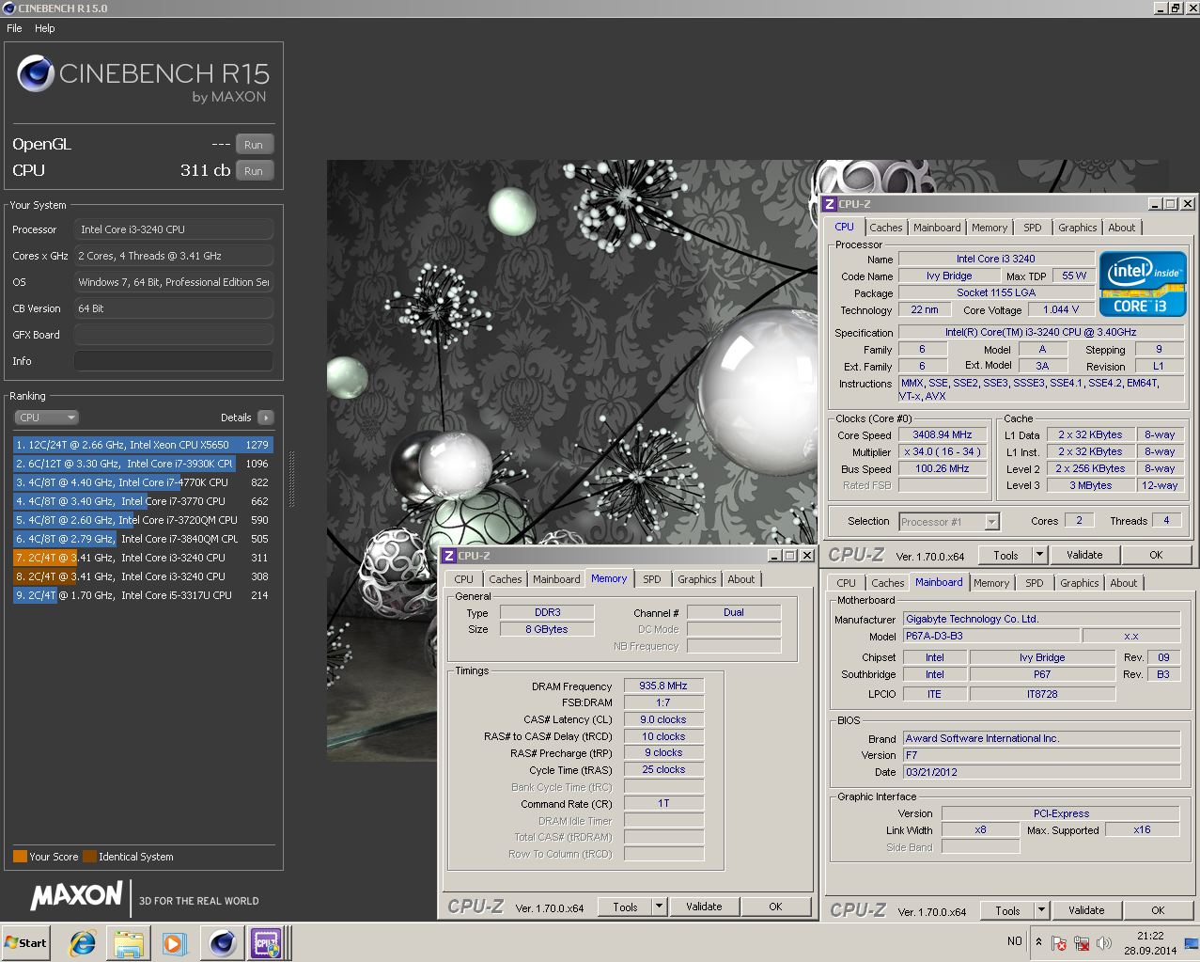Screen dimensions: 1200x962
Task: Switch to SPD tab in Memory CPU-Z window
Action: 651,579
